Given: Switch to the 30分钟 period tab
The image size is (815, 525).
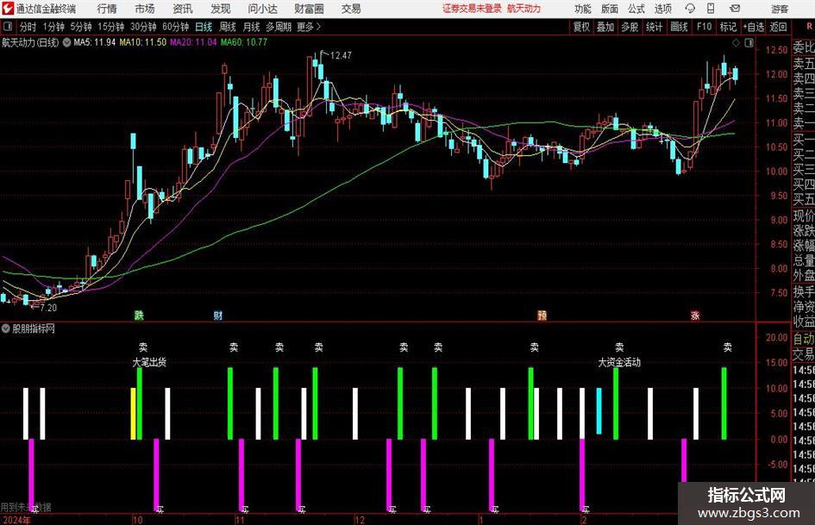Looking at the screenshot, I should pyautogui.click(x=143, y=27).
